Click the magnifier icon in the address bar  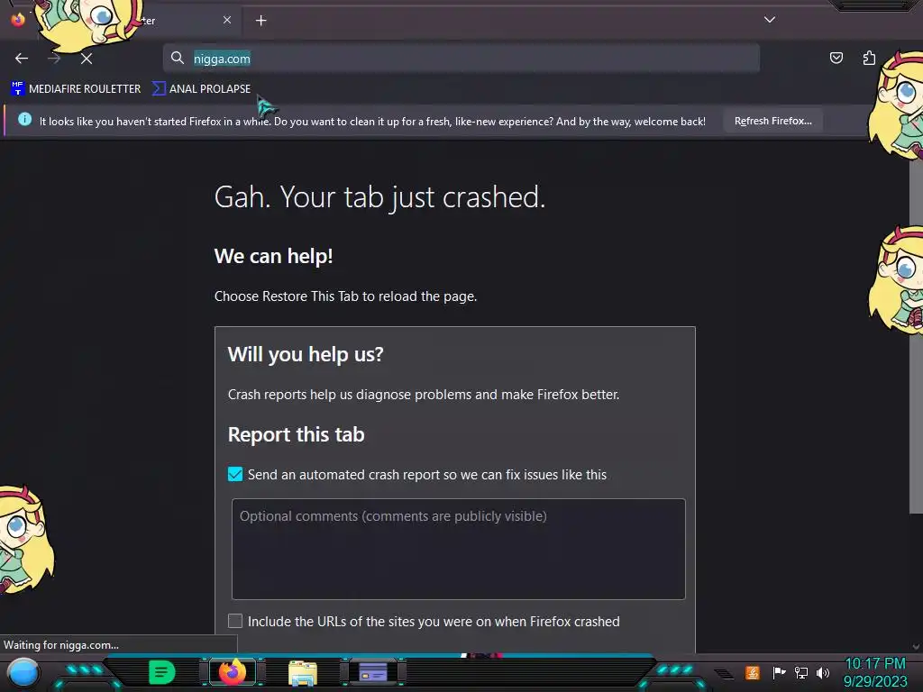pos(178,58)
